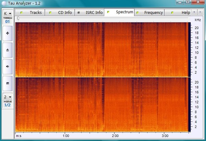Screen dimensions: 206x141
Task: Click the 2:00 time label
Action: pos(115,136)
